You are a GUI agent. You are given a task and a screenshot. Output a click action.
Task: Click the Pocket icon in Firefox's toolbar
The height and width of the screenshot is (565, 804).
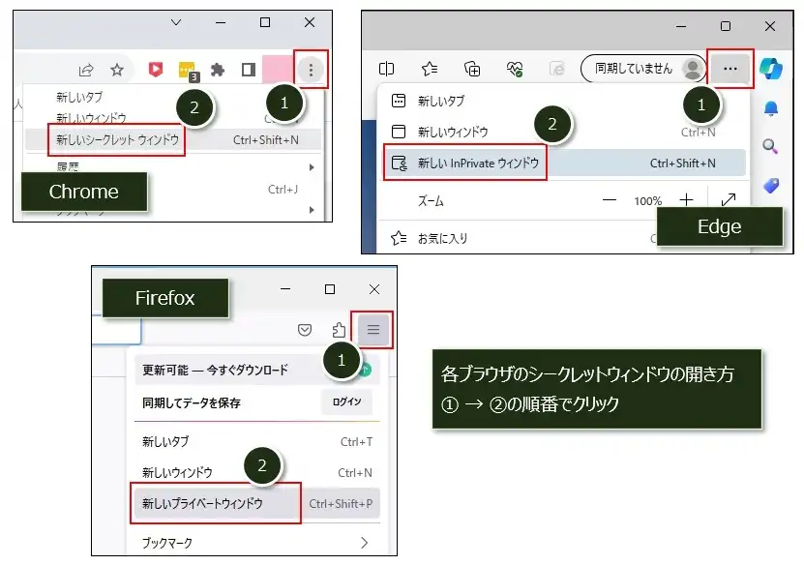click(305, 330)
